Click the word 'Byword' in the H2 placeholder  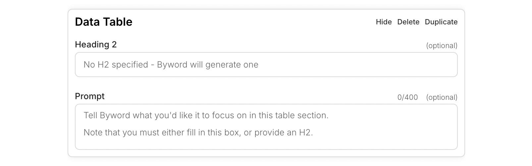coord(172,65)
